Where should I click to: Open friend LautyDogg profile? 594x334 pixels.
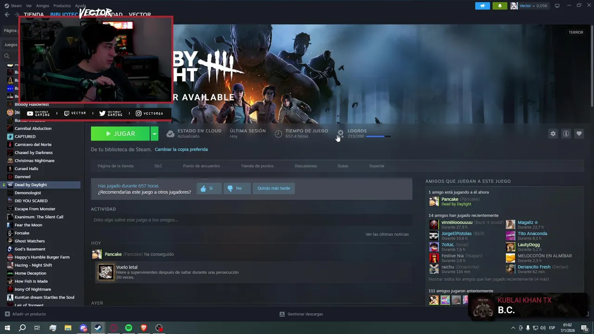click(x=529, y=245)
